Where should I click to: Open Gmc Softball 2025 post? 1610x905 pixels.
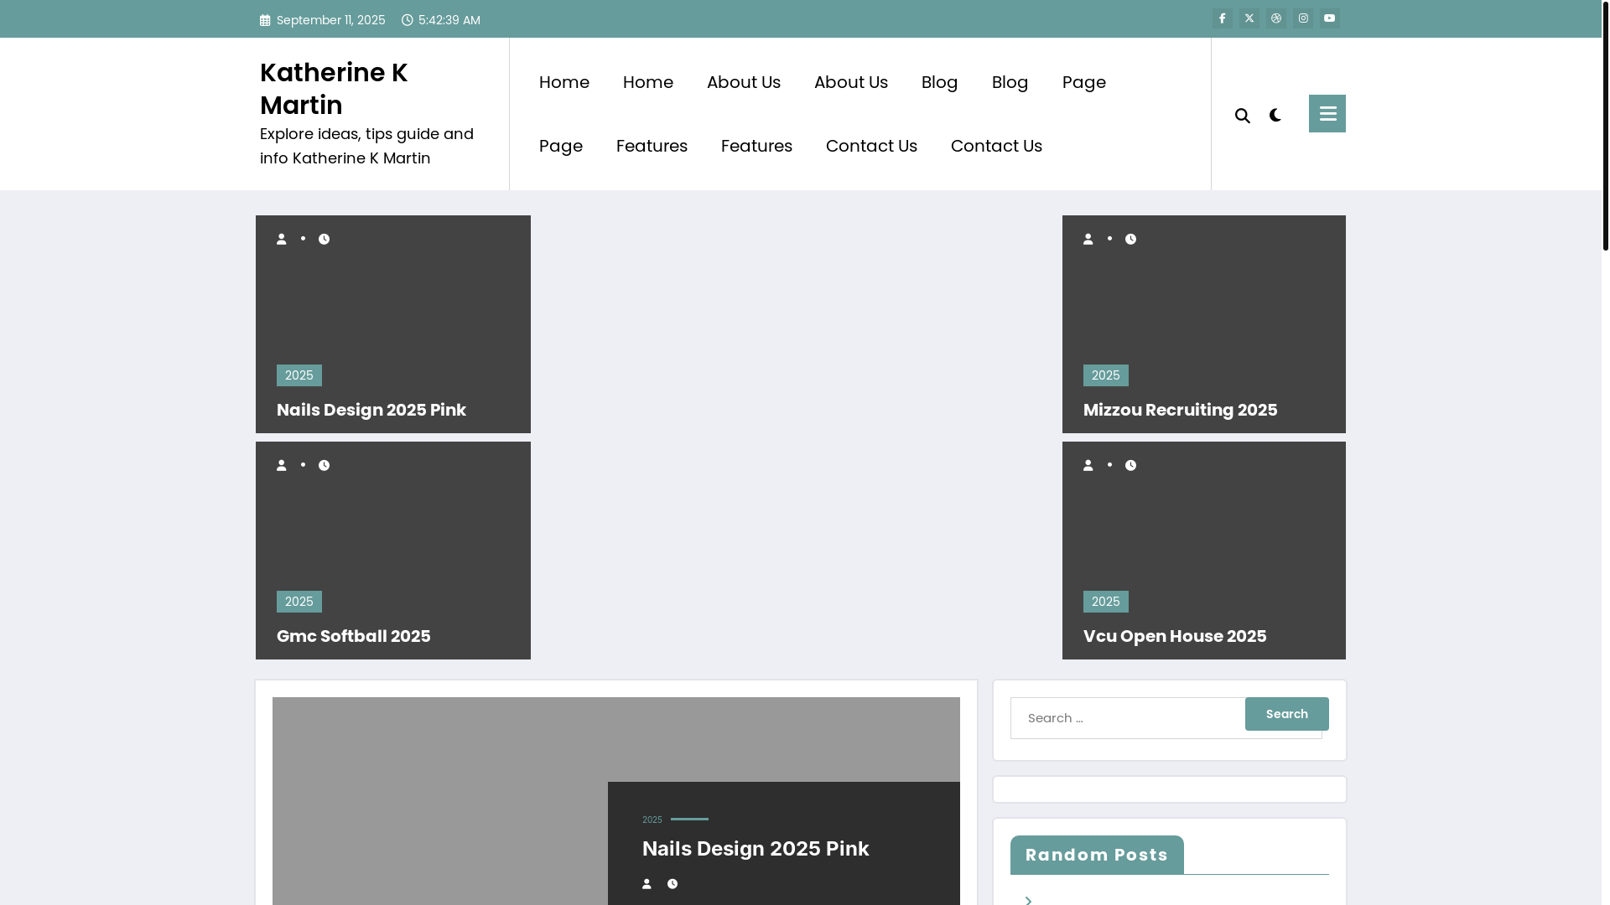tap(354, 636)
